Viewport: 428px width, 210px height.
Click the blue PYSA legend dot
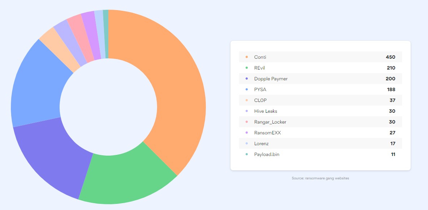(x=247, y=89)
